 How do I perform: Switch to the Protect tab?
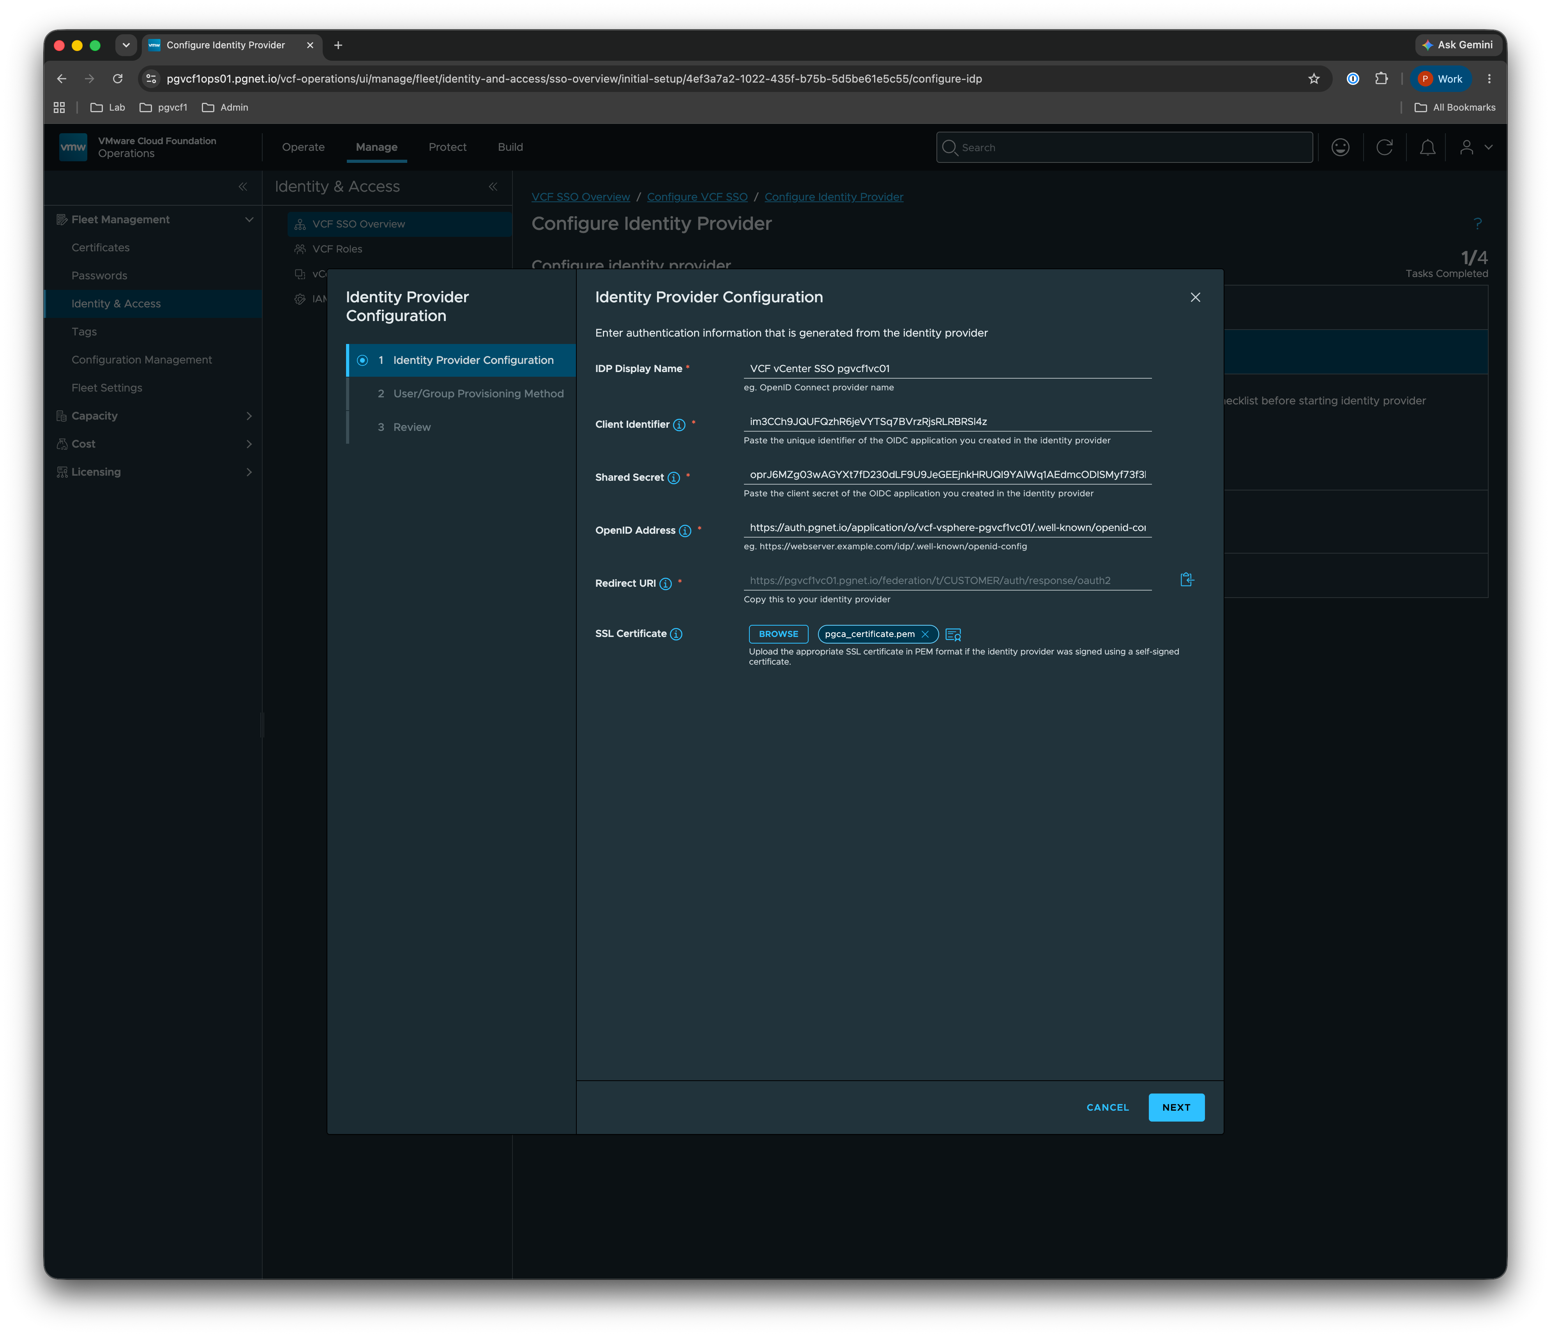pyautogui.click(x=448, y=147)
